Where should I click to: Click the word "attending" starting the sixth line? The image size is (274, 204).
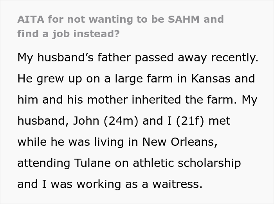tap(44, 163)
